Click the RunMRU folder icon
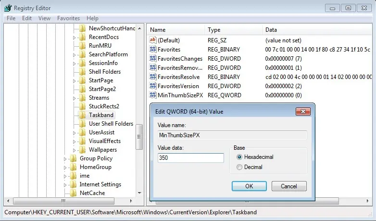376x221 pixels. pyautogui.click(x=83, y=46)
